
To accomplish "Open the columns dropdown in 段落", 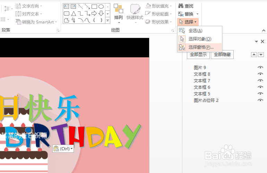I will click(5, 19).
